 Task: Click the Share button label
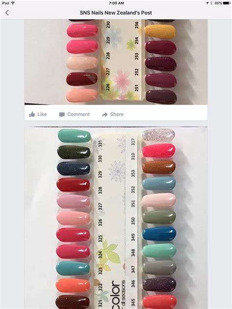[117, 114]
